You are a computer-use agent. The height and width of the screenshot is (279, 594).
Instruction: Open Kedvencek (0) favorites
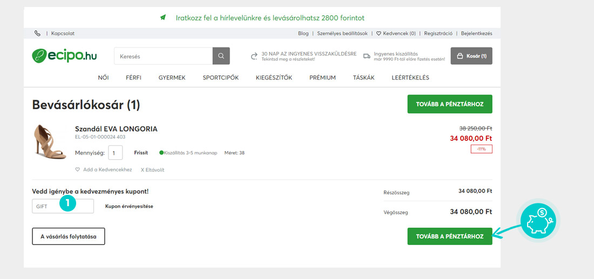pos(399,33)
